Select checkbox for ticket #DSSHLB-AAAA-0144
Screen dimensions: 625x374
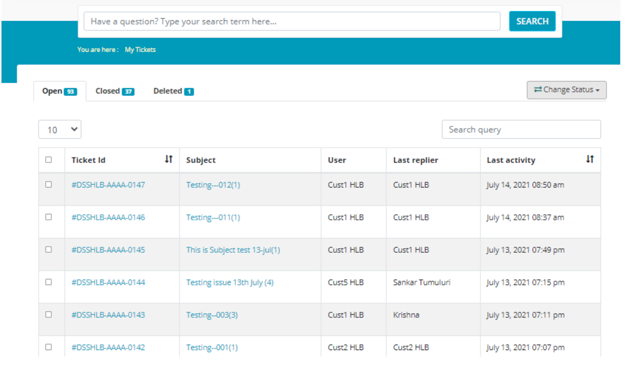[48, 282]
